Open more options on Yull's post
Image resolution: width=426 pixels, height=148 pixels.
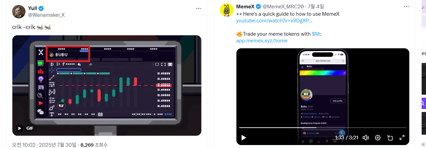pyautogui.click(x=199, y=8)
